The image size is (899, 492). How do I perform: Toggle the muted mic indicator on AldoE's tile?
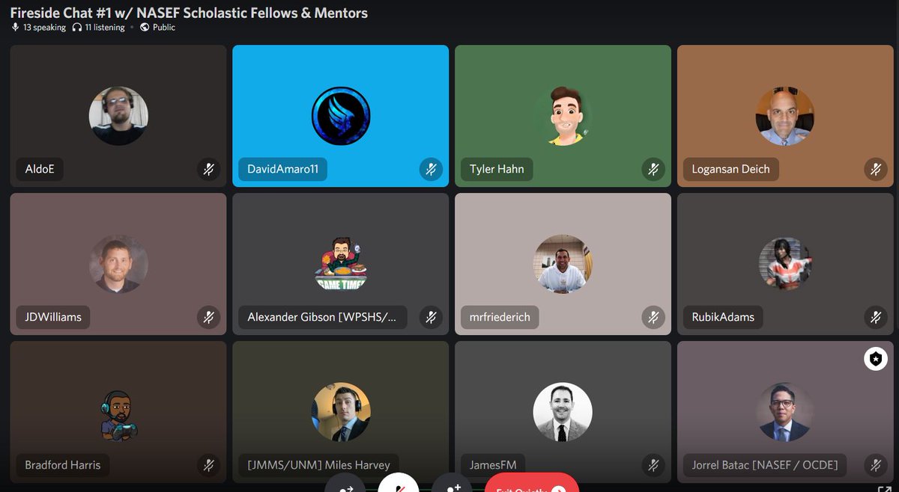[209, 169]
